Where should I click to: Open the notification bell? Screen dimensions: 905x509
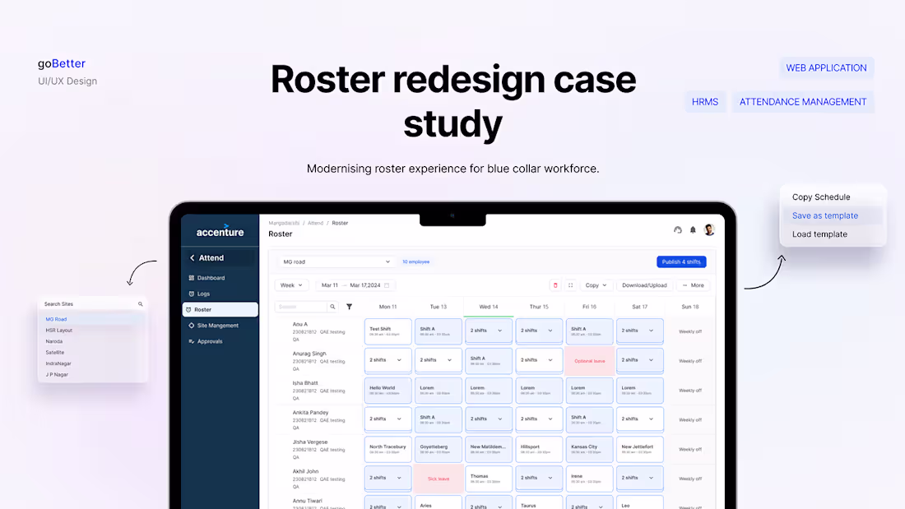point(692,229)
